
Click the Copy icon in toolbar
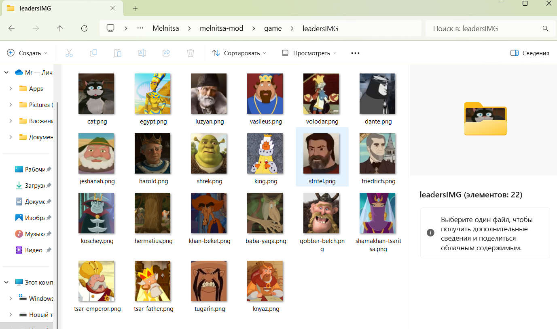[93, 53]
